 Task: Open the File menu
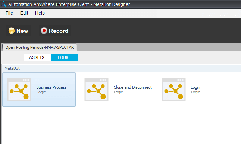(x=9, y=13)
